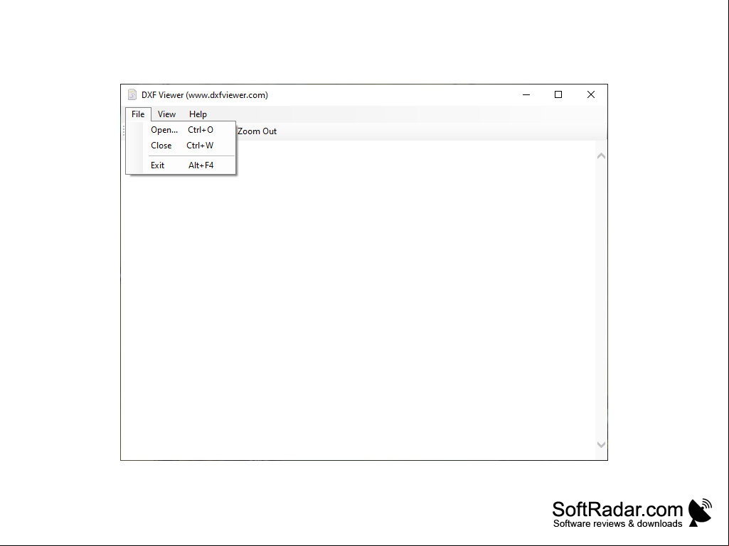Choose Open... from the File menu
The height and width of the screenshot is (546, 729).
[181, 130]
